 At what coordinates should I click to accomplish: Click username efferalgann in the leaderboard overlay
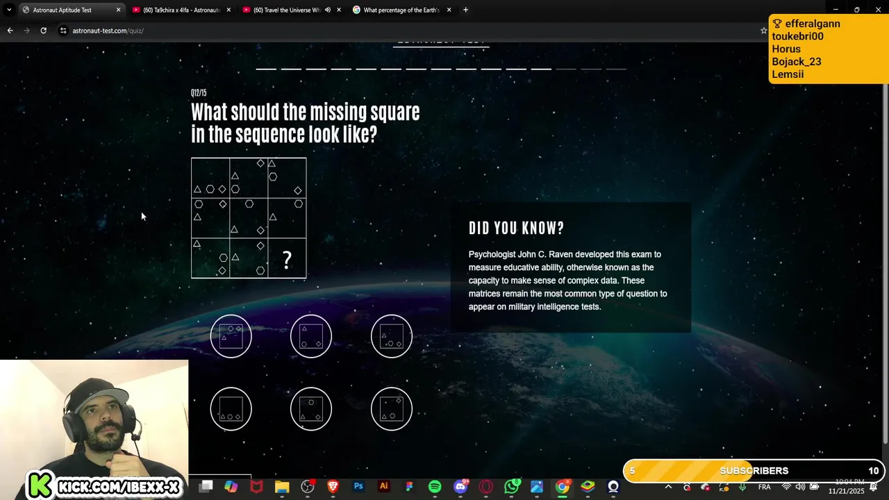click(813, 24)
